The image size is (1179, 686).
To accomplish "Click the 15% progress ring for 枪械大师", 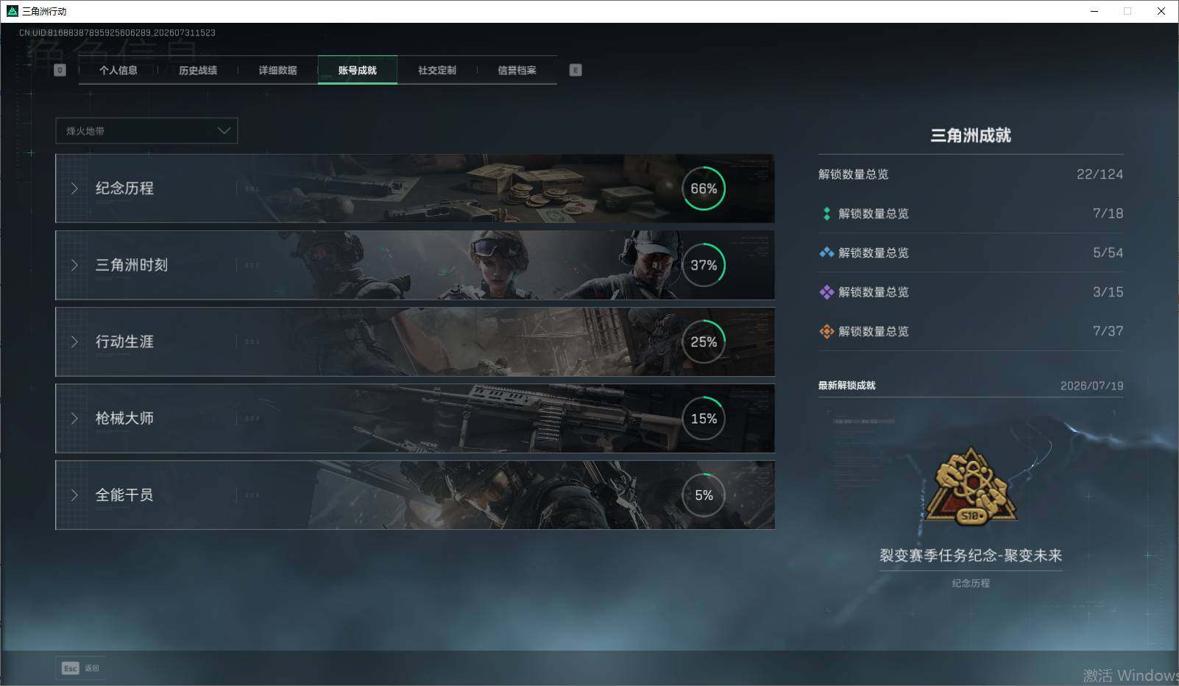I will [704, 418].
